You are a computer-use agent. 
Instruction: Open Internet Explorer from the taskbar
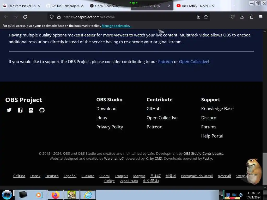point(88,195)
